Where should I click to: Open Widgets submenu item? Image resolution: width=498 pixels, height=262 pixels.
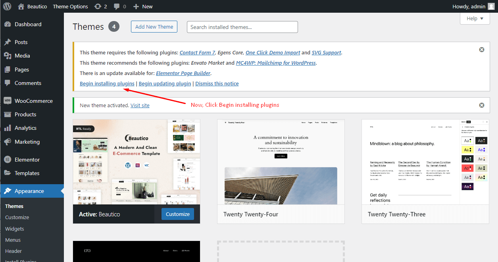[x=15, y=229]
